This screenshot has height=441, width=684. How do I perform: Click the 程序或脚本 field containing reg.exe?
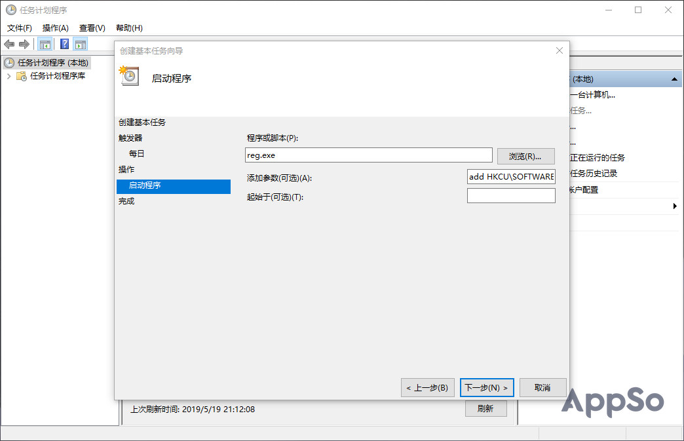tap(369, 155)
